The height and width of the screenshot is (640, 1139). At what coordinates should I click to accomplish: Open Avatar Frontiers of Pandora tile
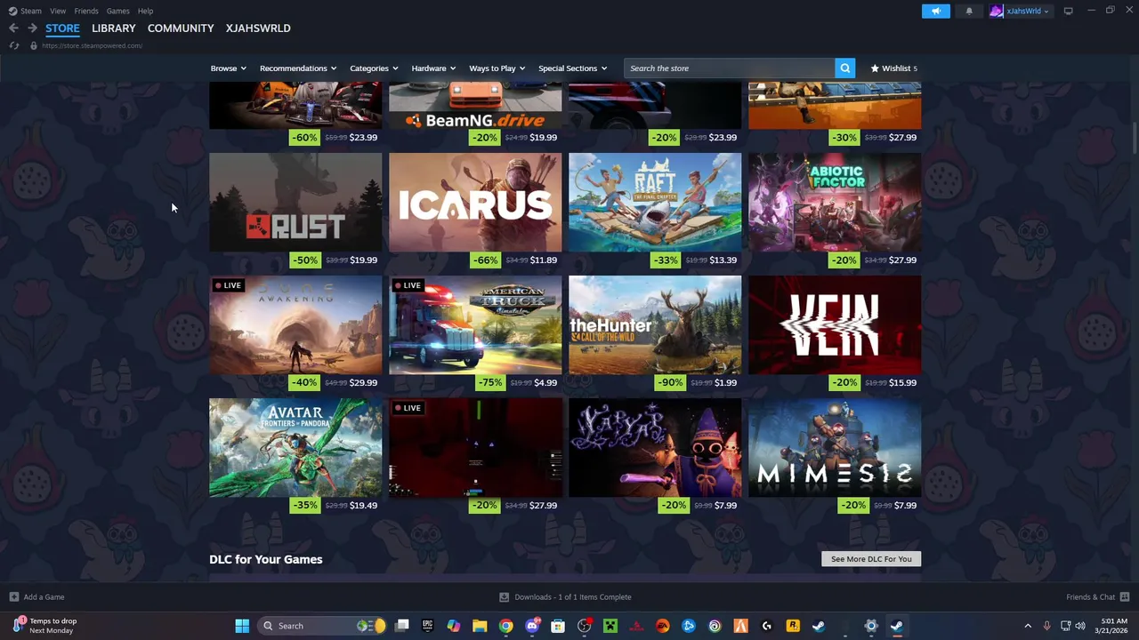point(295,447)
